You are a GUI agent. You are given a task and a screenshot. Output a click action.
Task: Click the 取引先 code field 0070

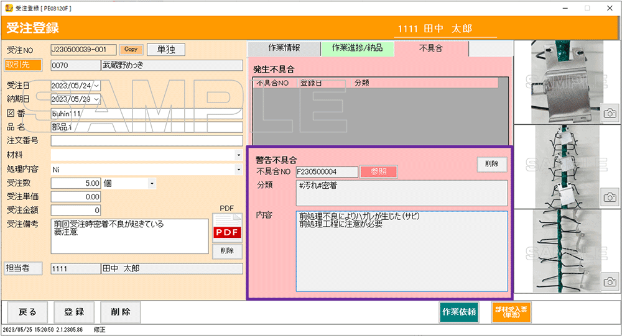75,65
